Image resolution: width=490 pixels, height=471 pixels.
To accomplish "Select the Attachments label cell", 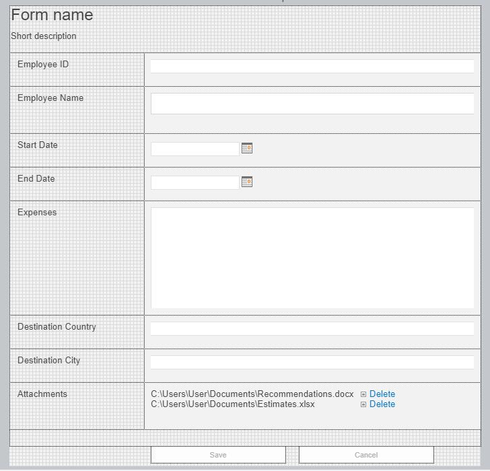I will pos(77,406).
